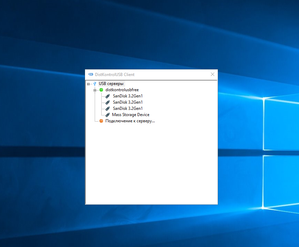Screen dimensions: 299x247
Task: Close the DistKontrolUSB Client window
Action: (213, 74)
